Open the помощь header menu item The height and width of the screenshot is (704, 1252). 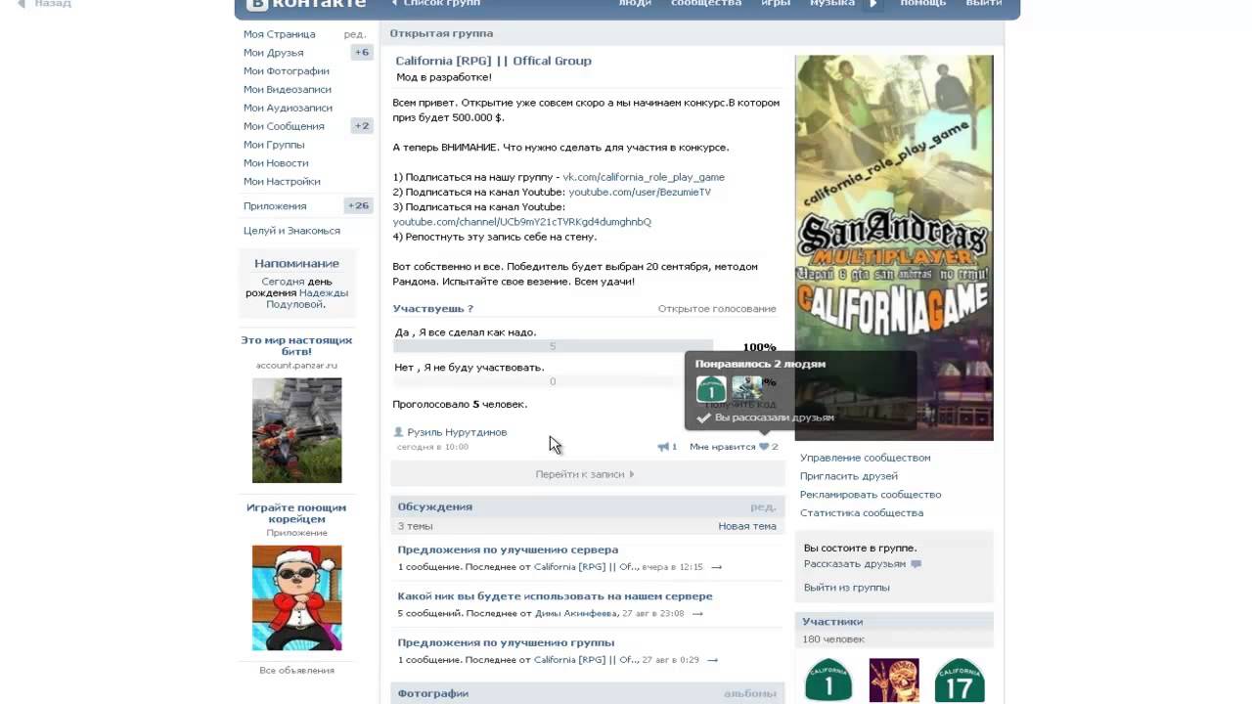(x=923, y=4)
